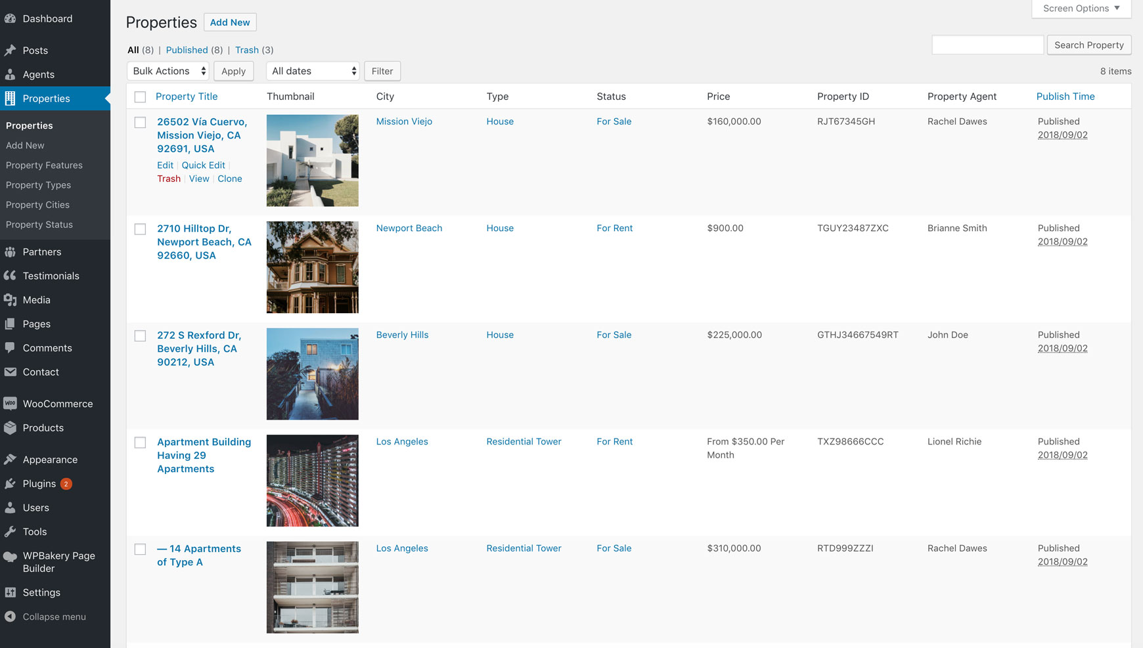Check the box for 2710 Hilltop Dr property
Image resolution: width=1143 pixels, height=648 pixels.
[x=140, y=229]
